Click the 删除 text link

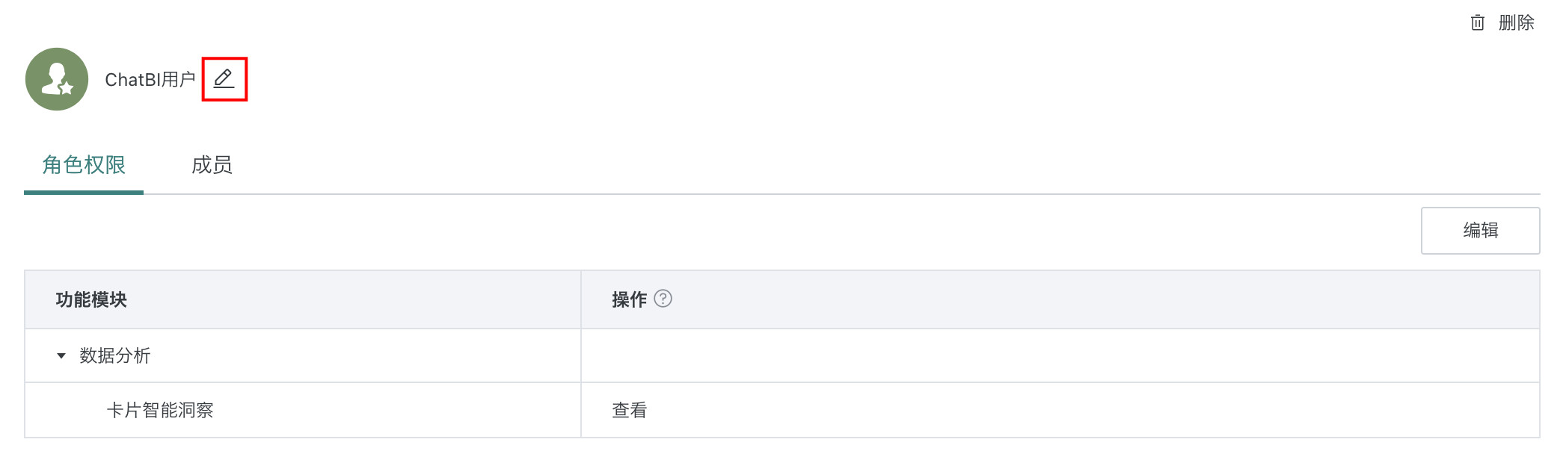pos(1516,23)
